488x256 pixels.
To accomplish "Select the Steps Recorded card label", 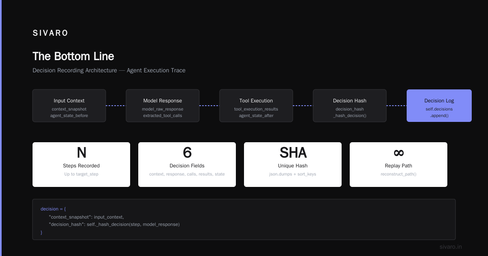I will pyautogui.click(x=81, y=166).
